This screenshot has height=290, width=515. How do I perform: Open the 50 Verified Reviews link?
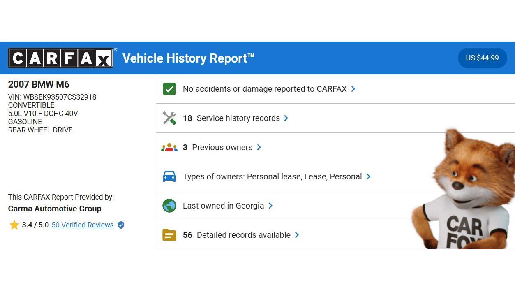tap(82, 225)
